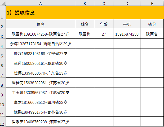This screenshot has height=127, width=164.
Task: Select row 6 header
Action: coord(3,63)
